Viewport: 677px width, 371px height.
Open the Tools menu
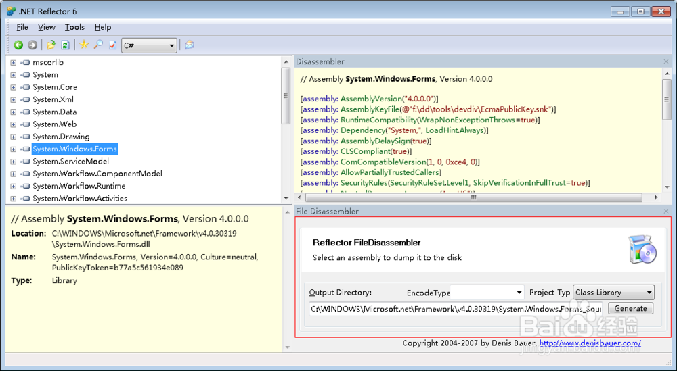tap(74, 27)
